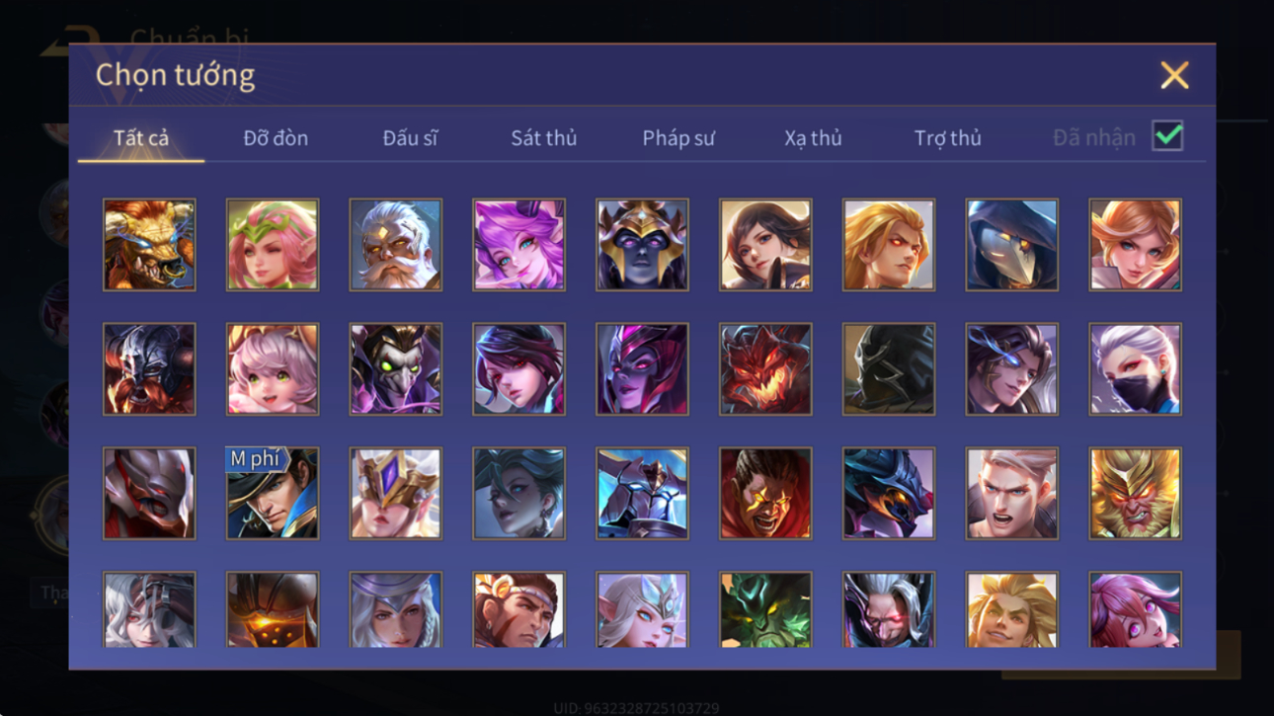Screen dimensions: 1274x716
Task: Open the Đấu sĩ tab
Action: tap(410, 138)
